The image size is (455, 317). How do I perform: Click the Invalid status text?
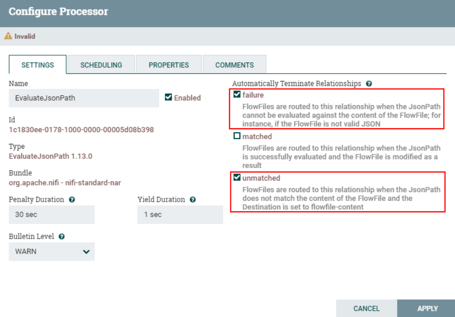pyautogui.click(x=25, y=37)
